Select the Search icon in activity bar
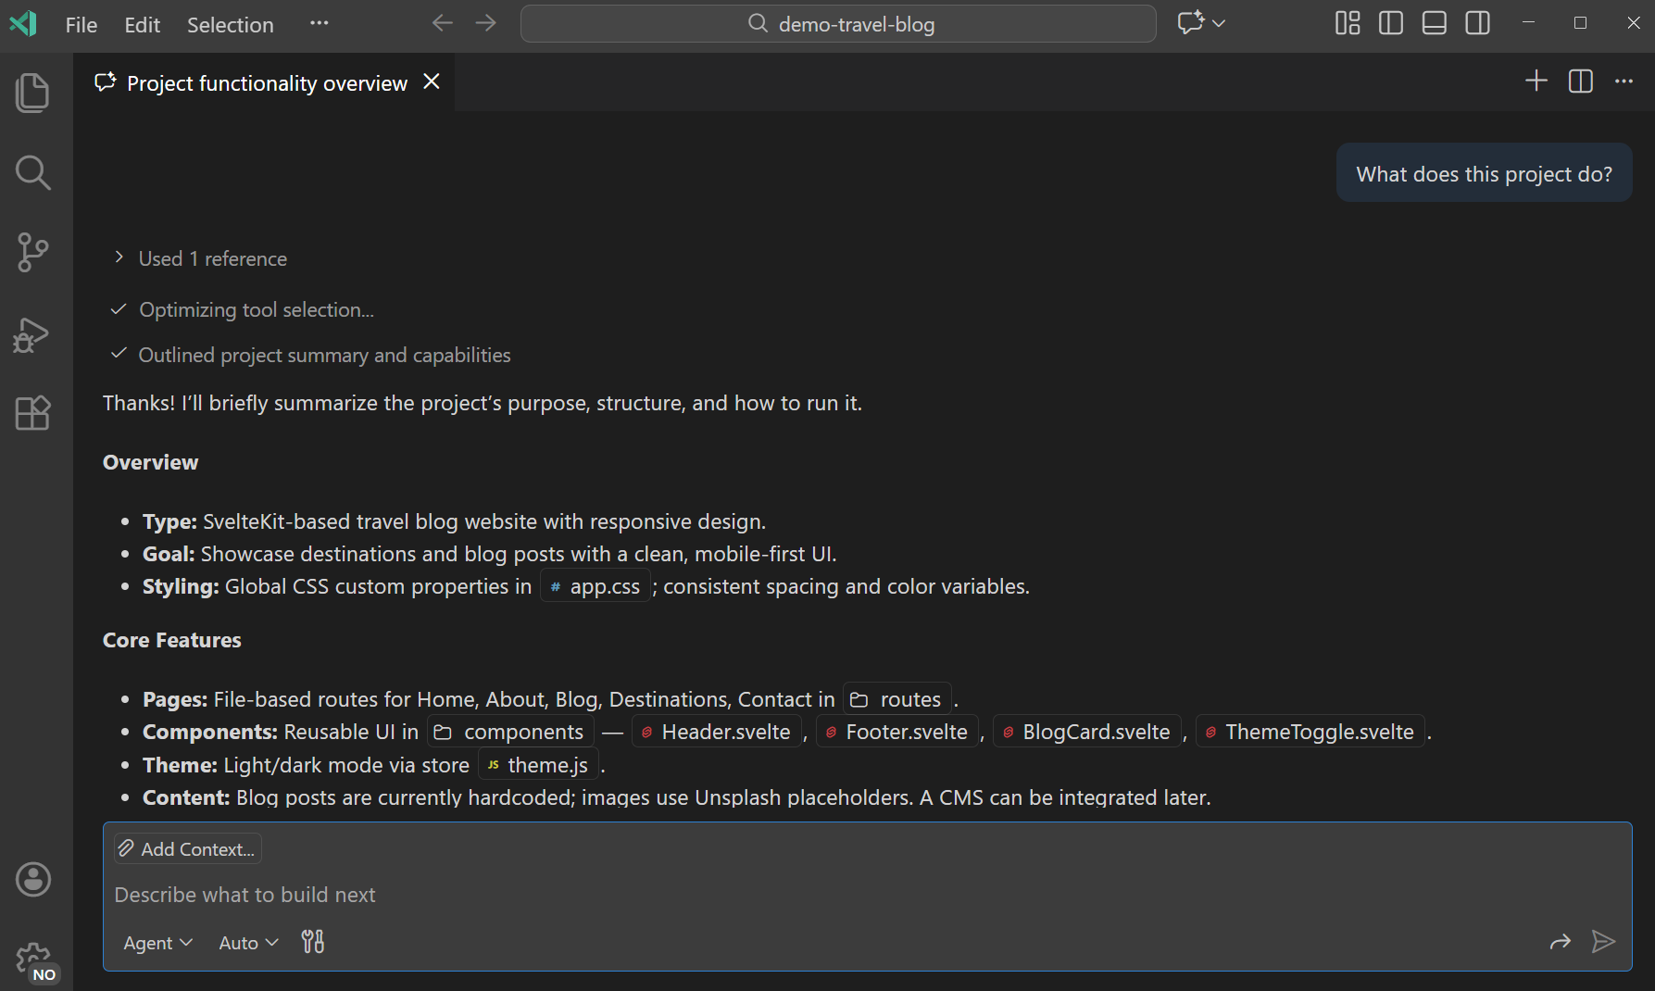 point(33,171)
